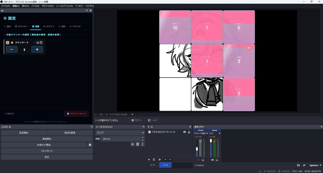Switch audio mixer layout icon

[x=298, y=165]
